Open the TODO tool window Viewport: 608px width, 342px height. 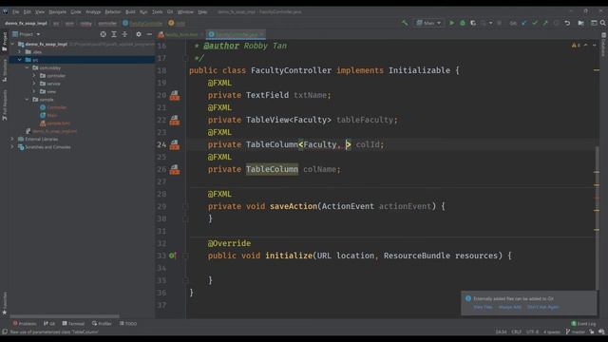128,323
